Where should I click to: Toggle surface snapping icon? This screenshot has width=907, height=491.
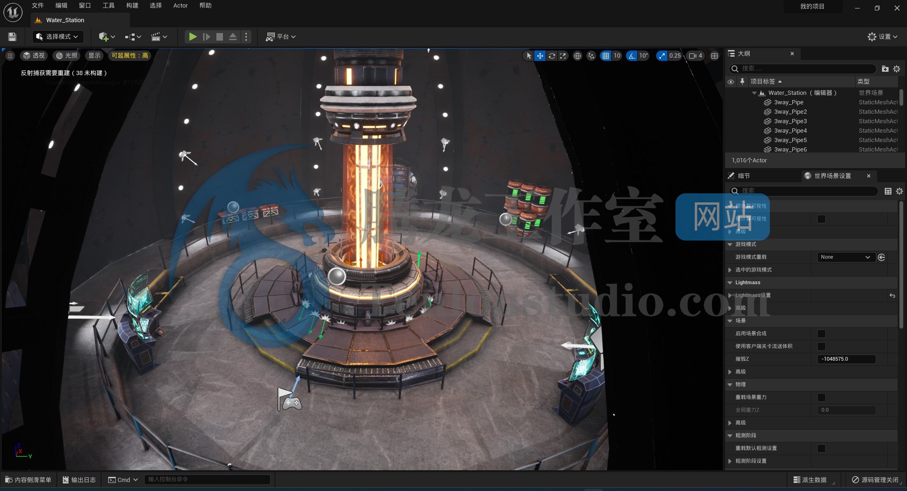[x=591, y=56]
